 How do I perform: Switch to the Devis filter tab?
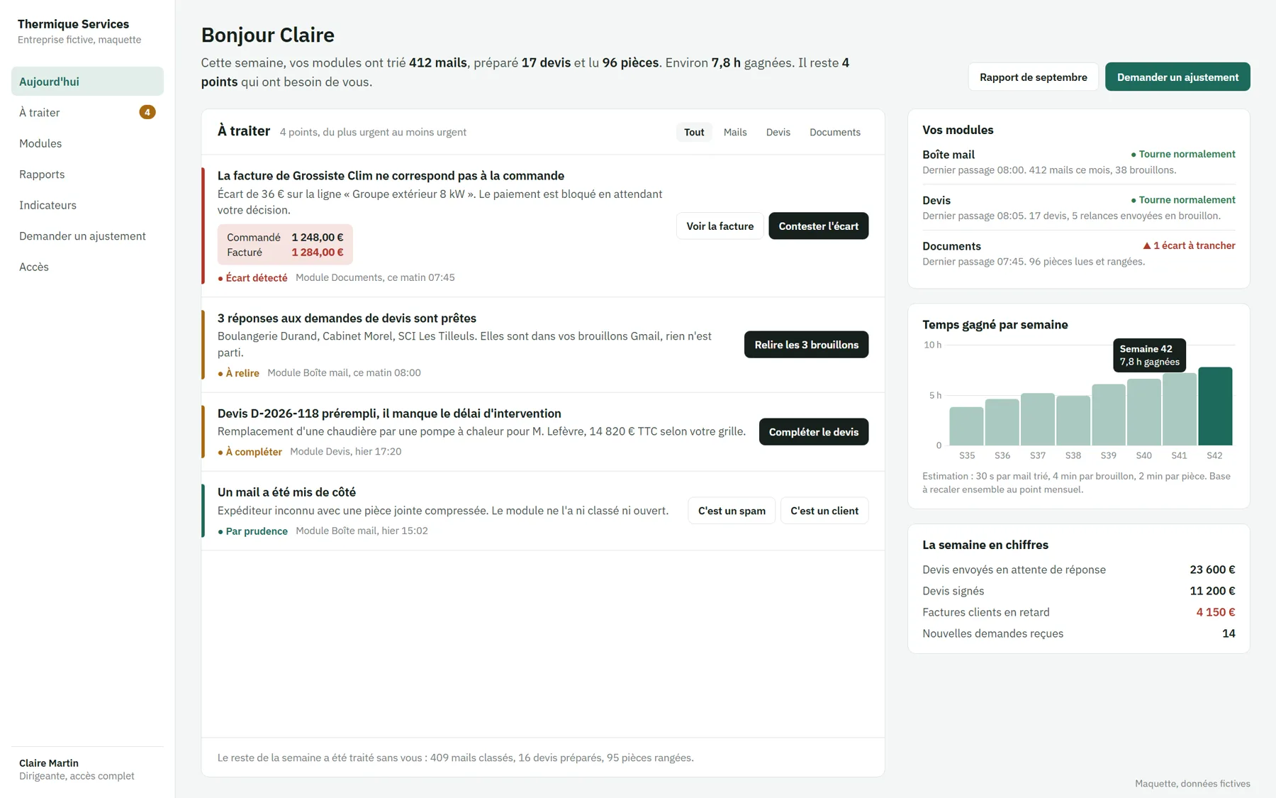(778, 132)
